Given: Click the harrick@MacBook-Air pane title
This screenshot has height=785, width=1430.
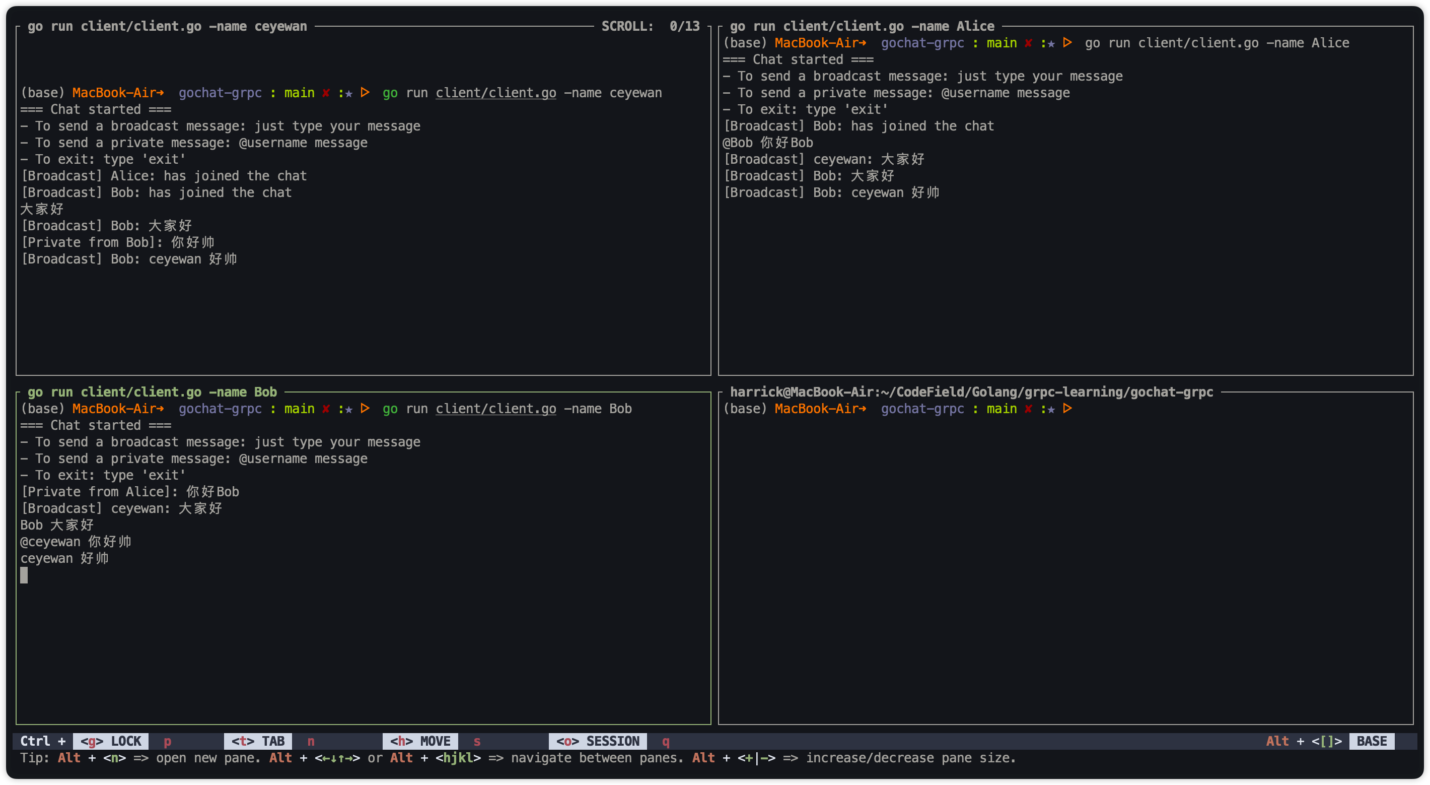Looking at the screenshot, I should 971,391.
